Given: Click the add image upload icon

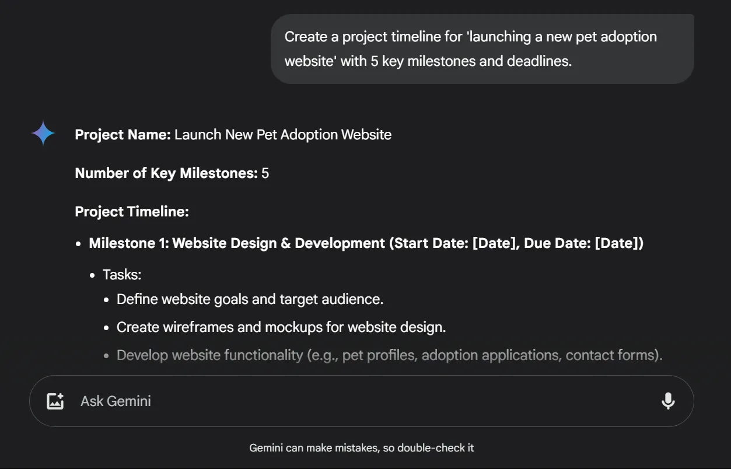Looking at the screenshot, I should pos(55,401).
